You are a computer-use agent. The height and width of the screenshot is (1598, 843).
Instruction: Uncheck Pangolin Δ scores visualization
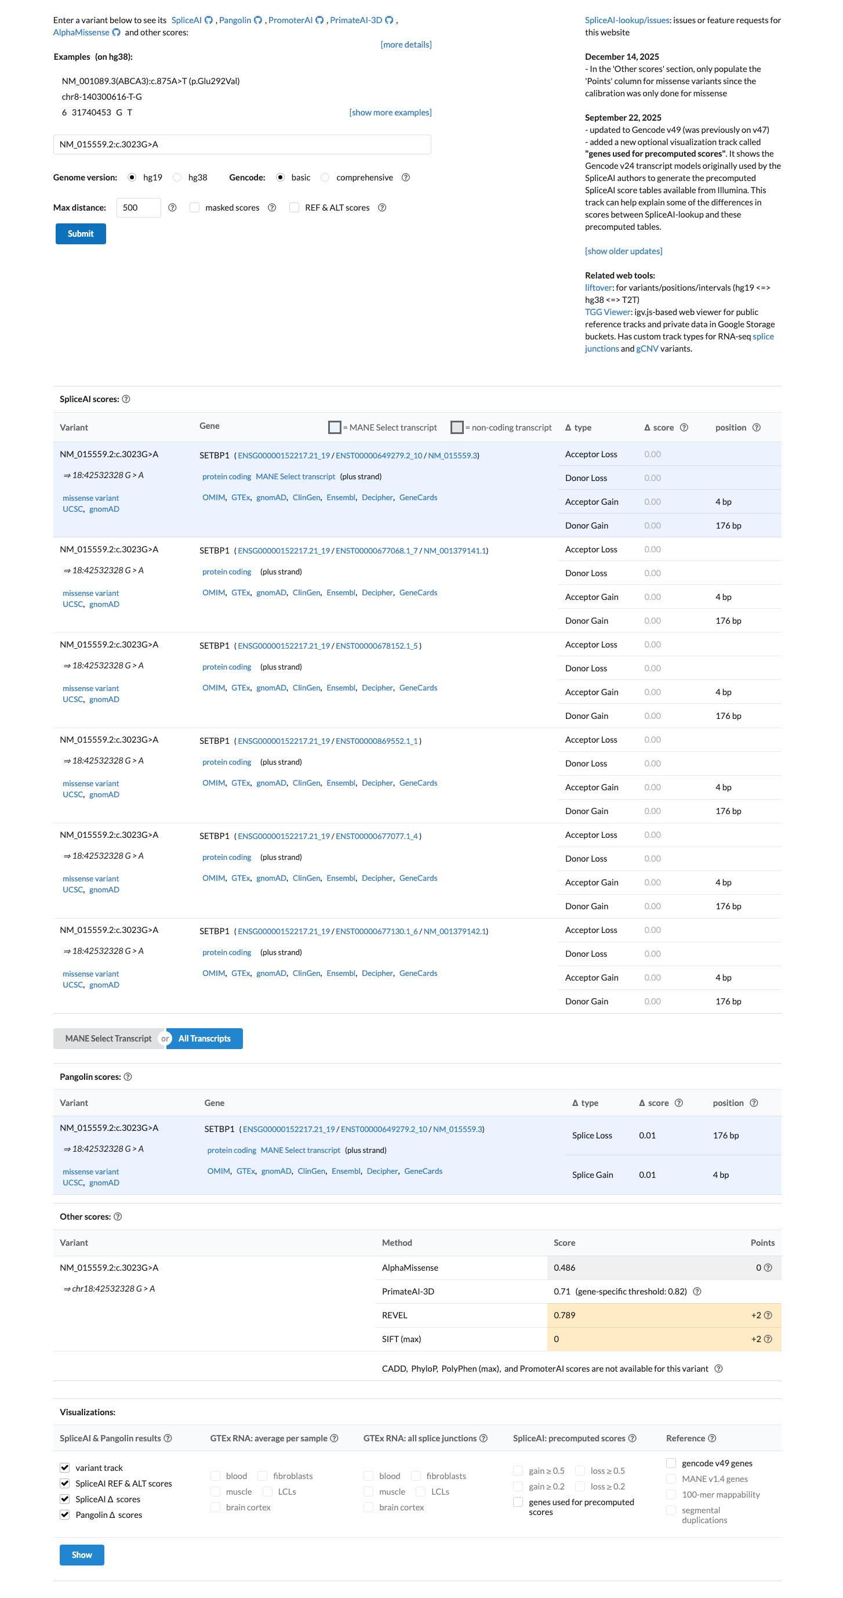[x=64, y=1515]
